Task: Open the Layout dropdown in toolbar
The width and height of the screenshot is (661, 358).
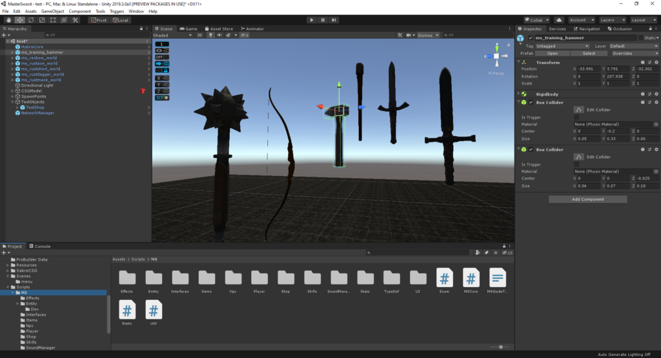Action: coord(644,20)
